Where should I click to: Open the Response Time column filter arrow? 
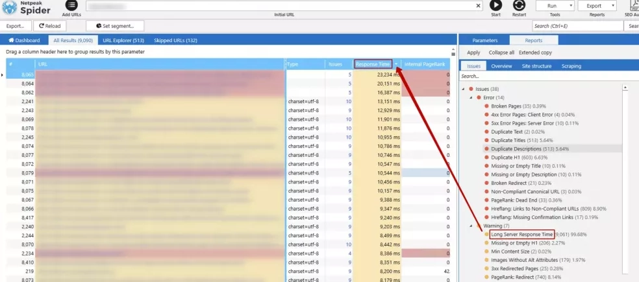(x=396, y=64)
